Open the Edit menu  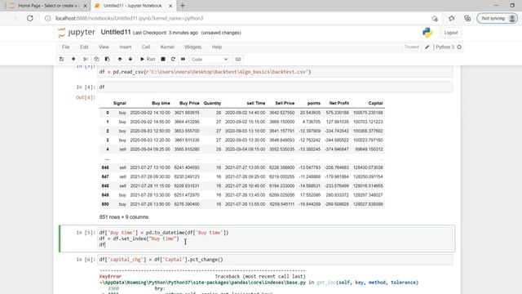click(x=84, y=47)
